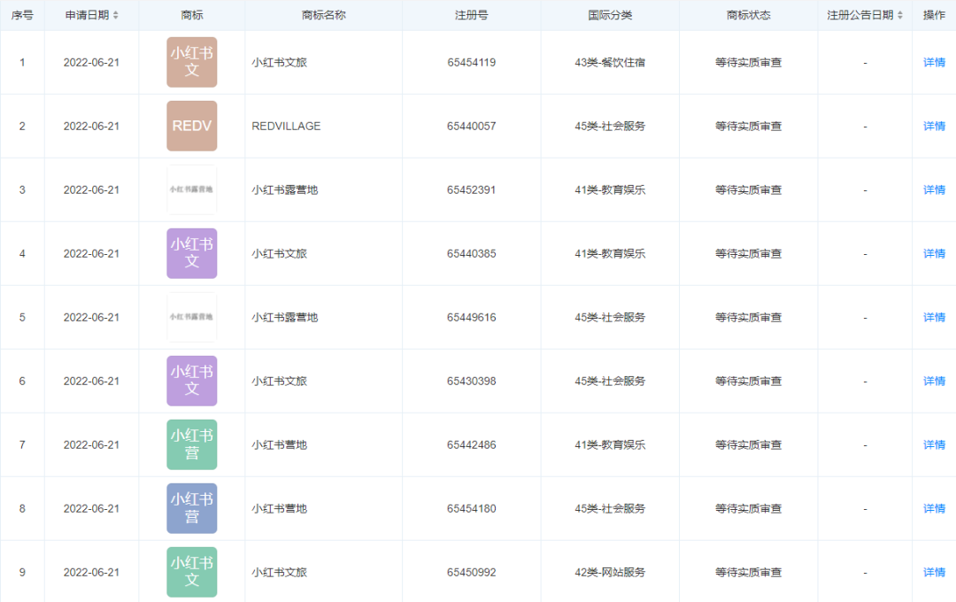This screenshot has width=956, height=602.
Task: Click purple 小红书文 logo for registration 65440385
Action: pyautogui.click(x=192, y=254)
